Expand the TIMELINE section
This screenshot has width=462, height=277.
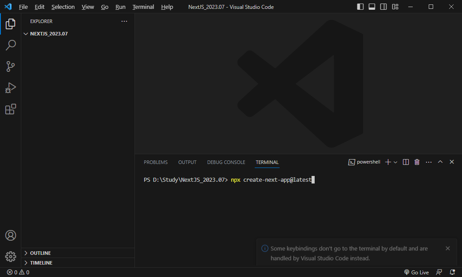point(78,262)
